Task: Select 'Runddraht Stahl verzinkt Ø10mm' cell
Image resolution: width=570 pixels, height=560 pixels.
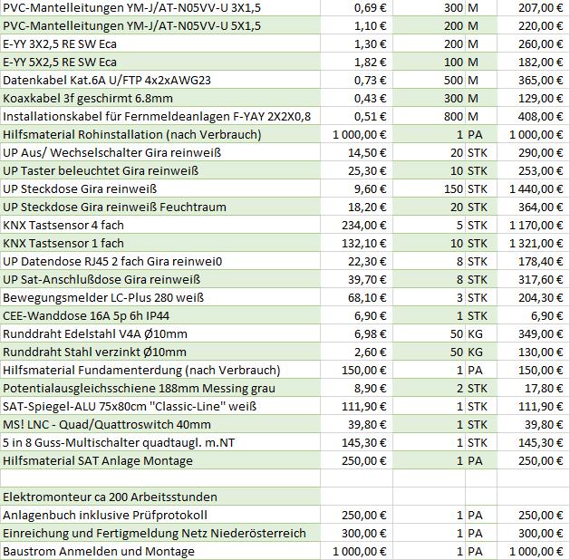Action: point(160,352)
